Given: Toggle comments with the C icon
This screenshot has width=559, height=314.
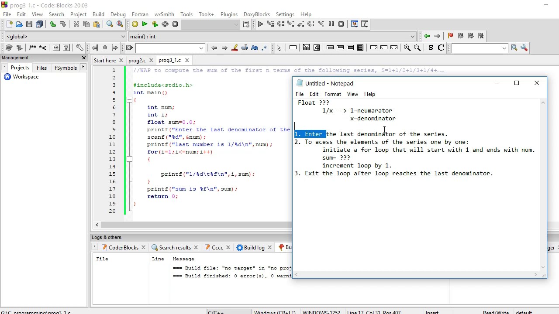Looking at the screenshot, I should 441,48.
